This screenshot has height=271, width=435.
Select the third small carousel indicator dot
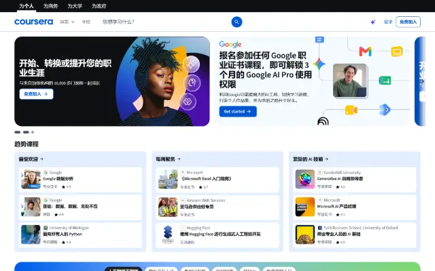coord(33,132)
